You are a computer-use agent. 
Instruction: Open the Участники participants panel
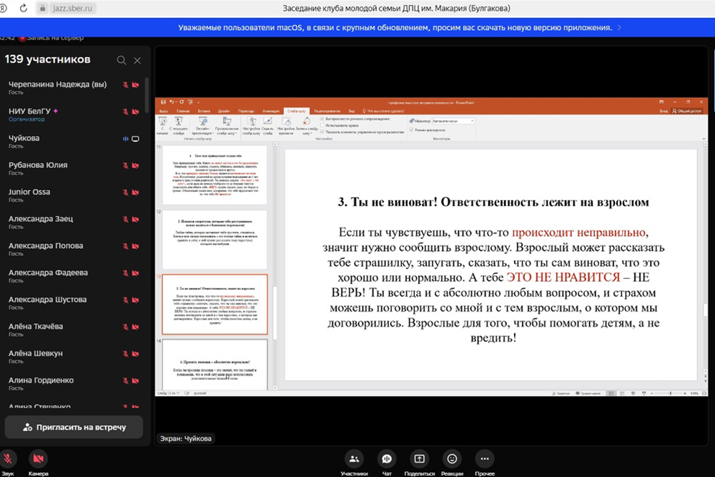354,458
